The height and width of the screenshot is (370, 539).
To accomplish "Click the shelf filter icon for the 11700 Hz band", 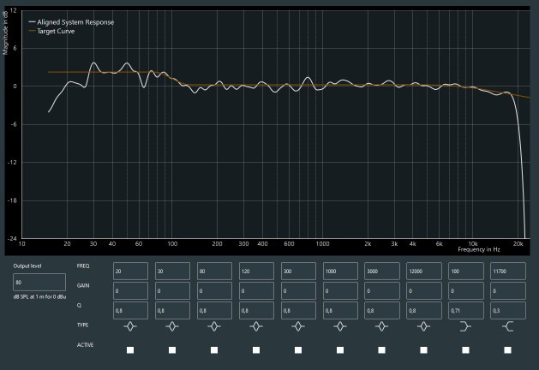I will pos(507,326).
